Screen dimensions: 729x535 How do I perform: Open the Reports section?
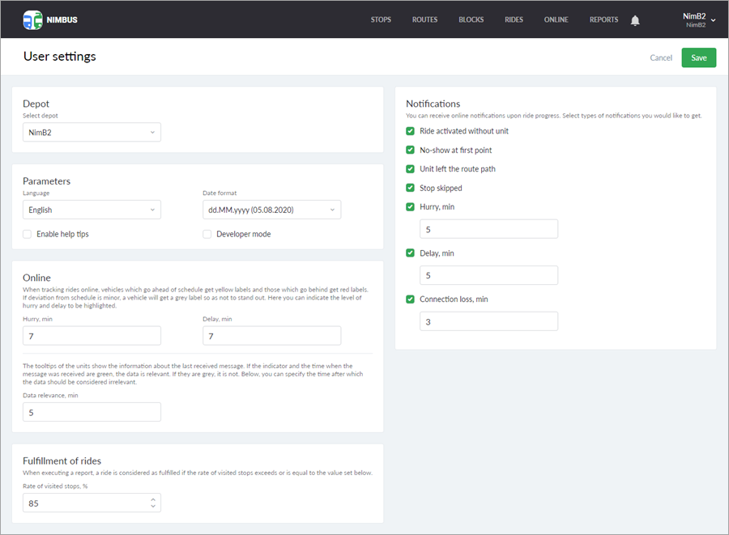(x=603, y=20)
